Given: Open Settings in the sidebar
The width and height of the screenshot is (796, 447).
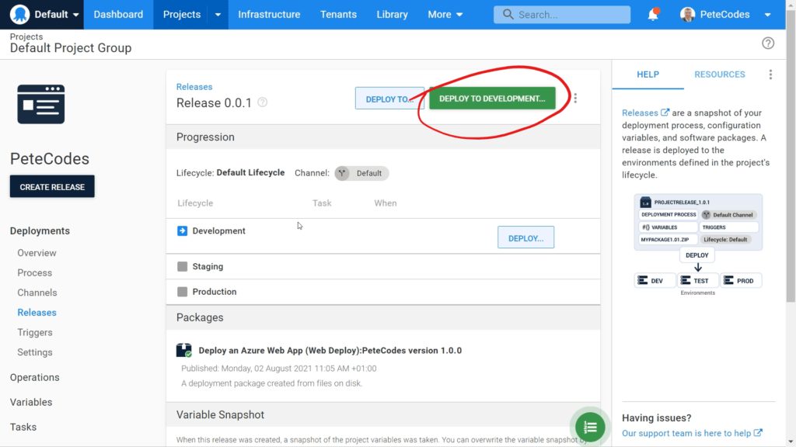Looking at the screenshot, I should point(34,352).
